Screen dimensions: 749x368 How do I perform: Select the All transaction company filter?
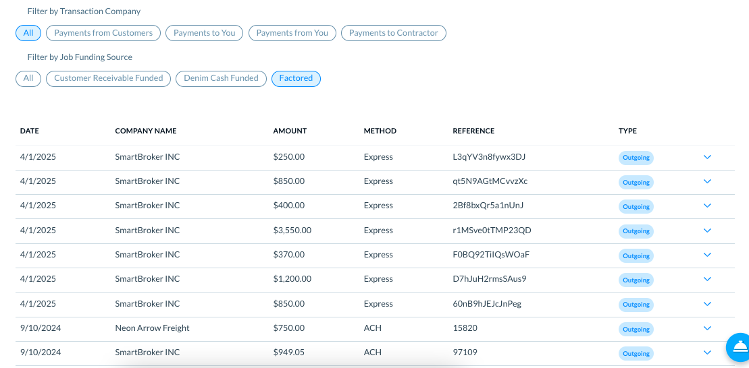[x=28, y=33]
